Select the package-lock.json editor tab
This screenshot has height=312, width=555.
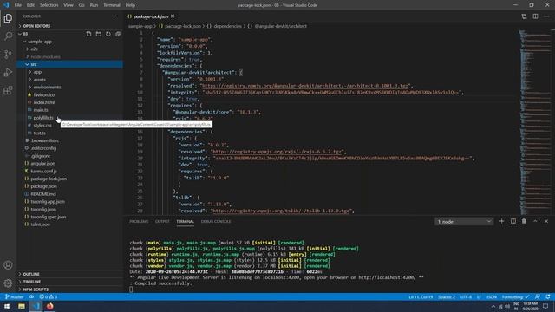coord(151,16)
